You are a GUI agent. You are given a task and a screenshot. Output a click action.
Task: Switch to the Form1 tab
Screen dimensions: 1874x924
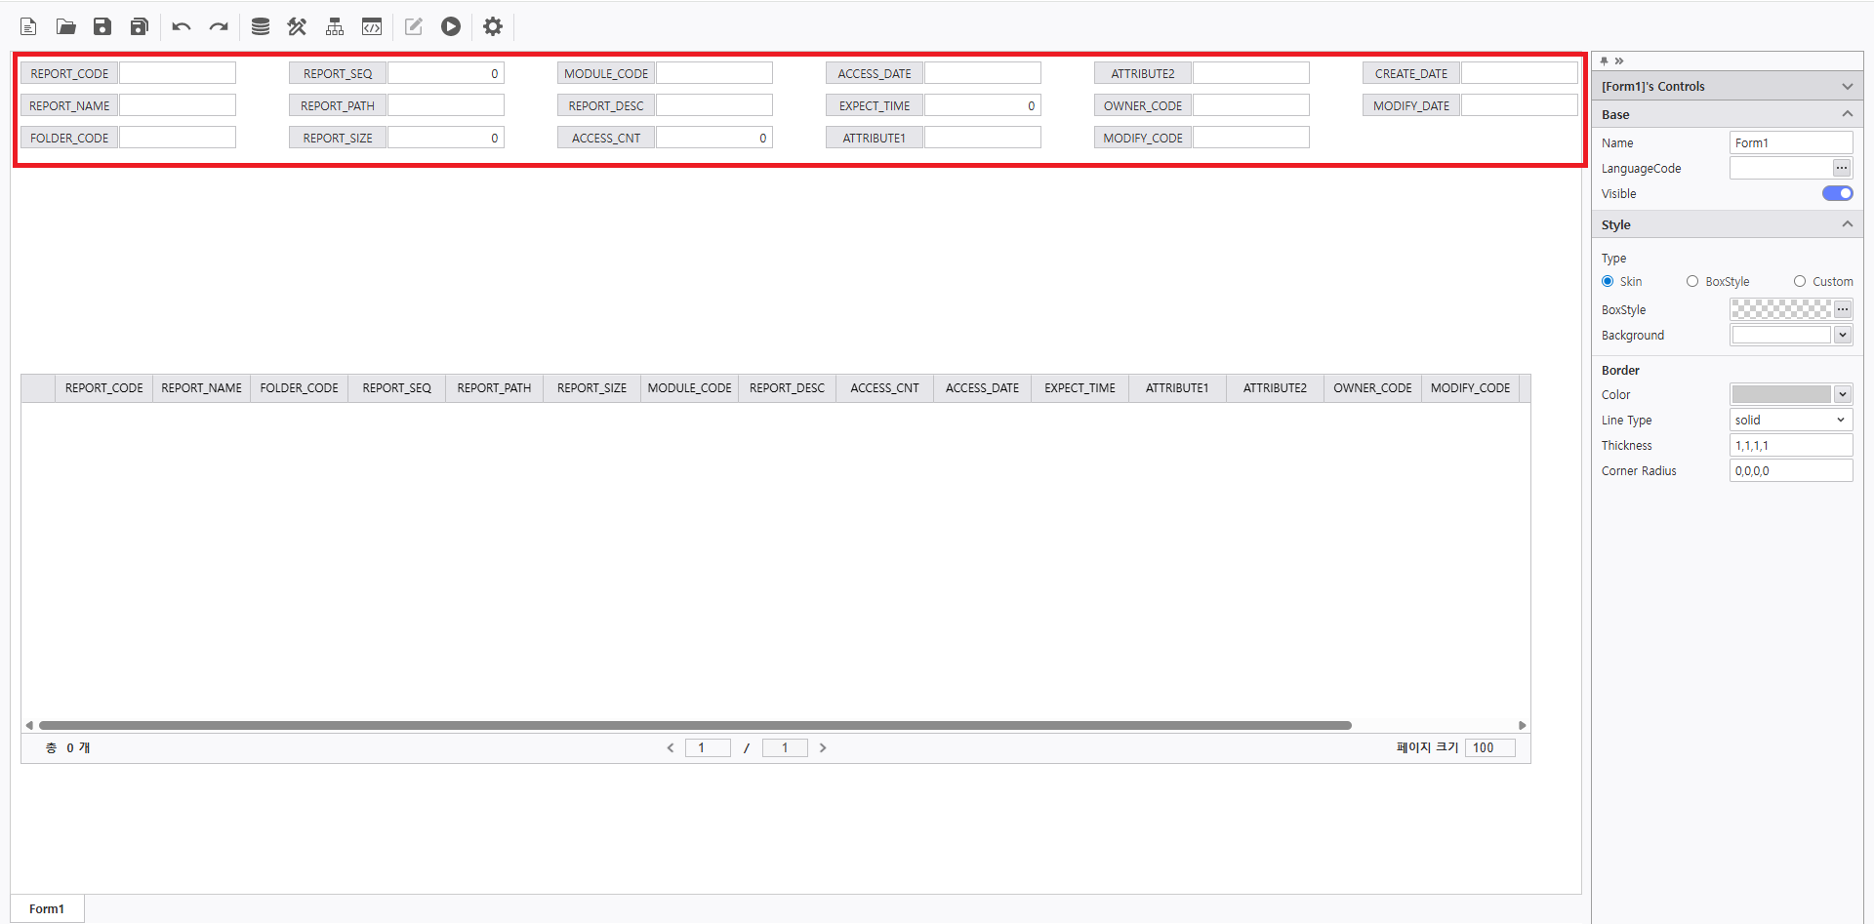click(47, 908)
